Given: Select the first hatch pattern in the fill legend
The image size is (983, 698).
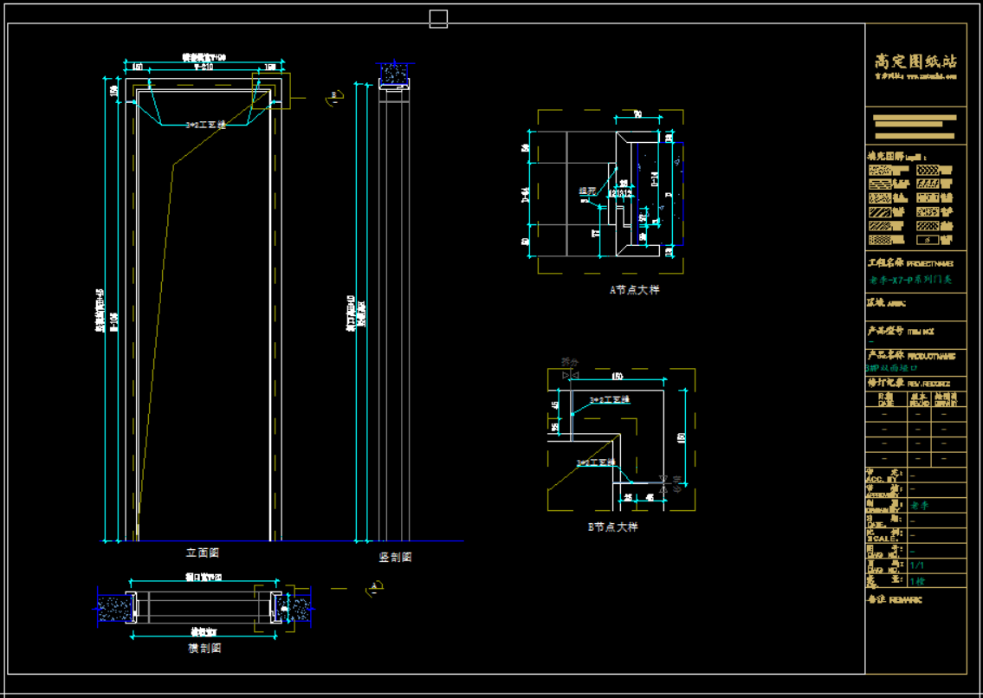Looking at the screenshot, I should pos(879,171).
